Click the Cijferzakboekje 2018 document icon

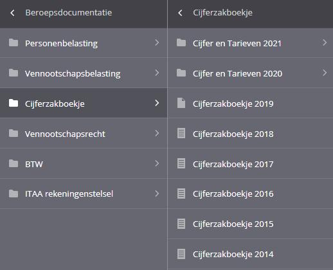coord(181,133)
